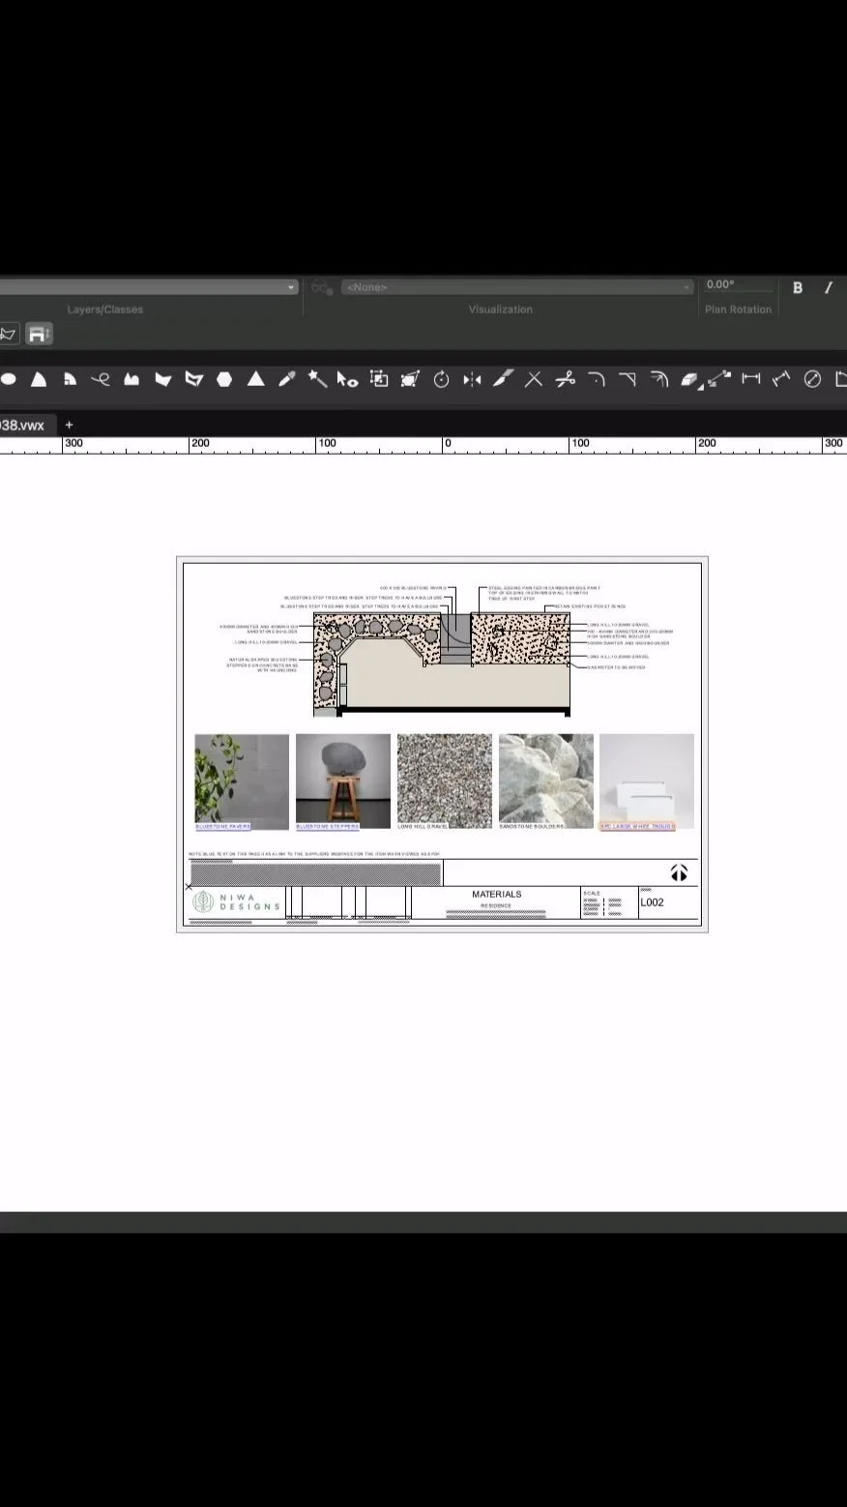847x1507 pixels.
Task: Click the SANDSTONE BOULDERS caption
Action: [532, 827]
